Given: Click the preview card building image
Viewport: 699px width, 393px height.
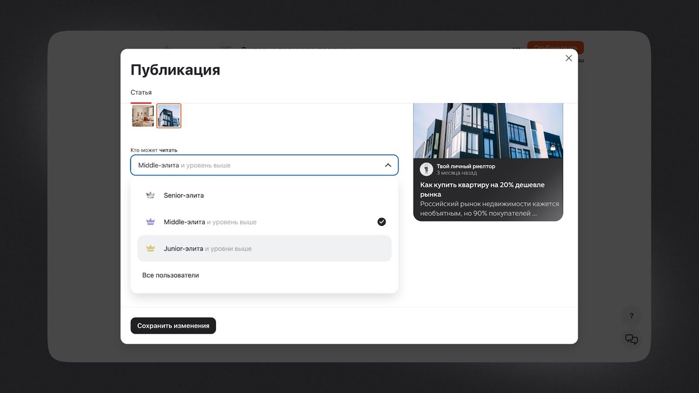Looking at the screenshot, I should tap(488, 130).
